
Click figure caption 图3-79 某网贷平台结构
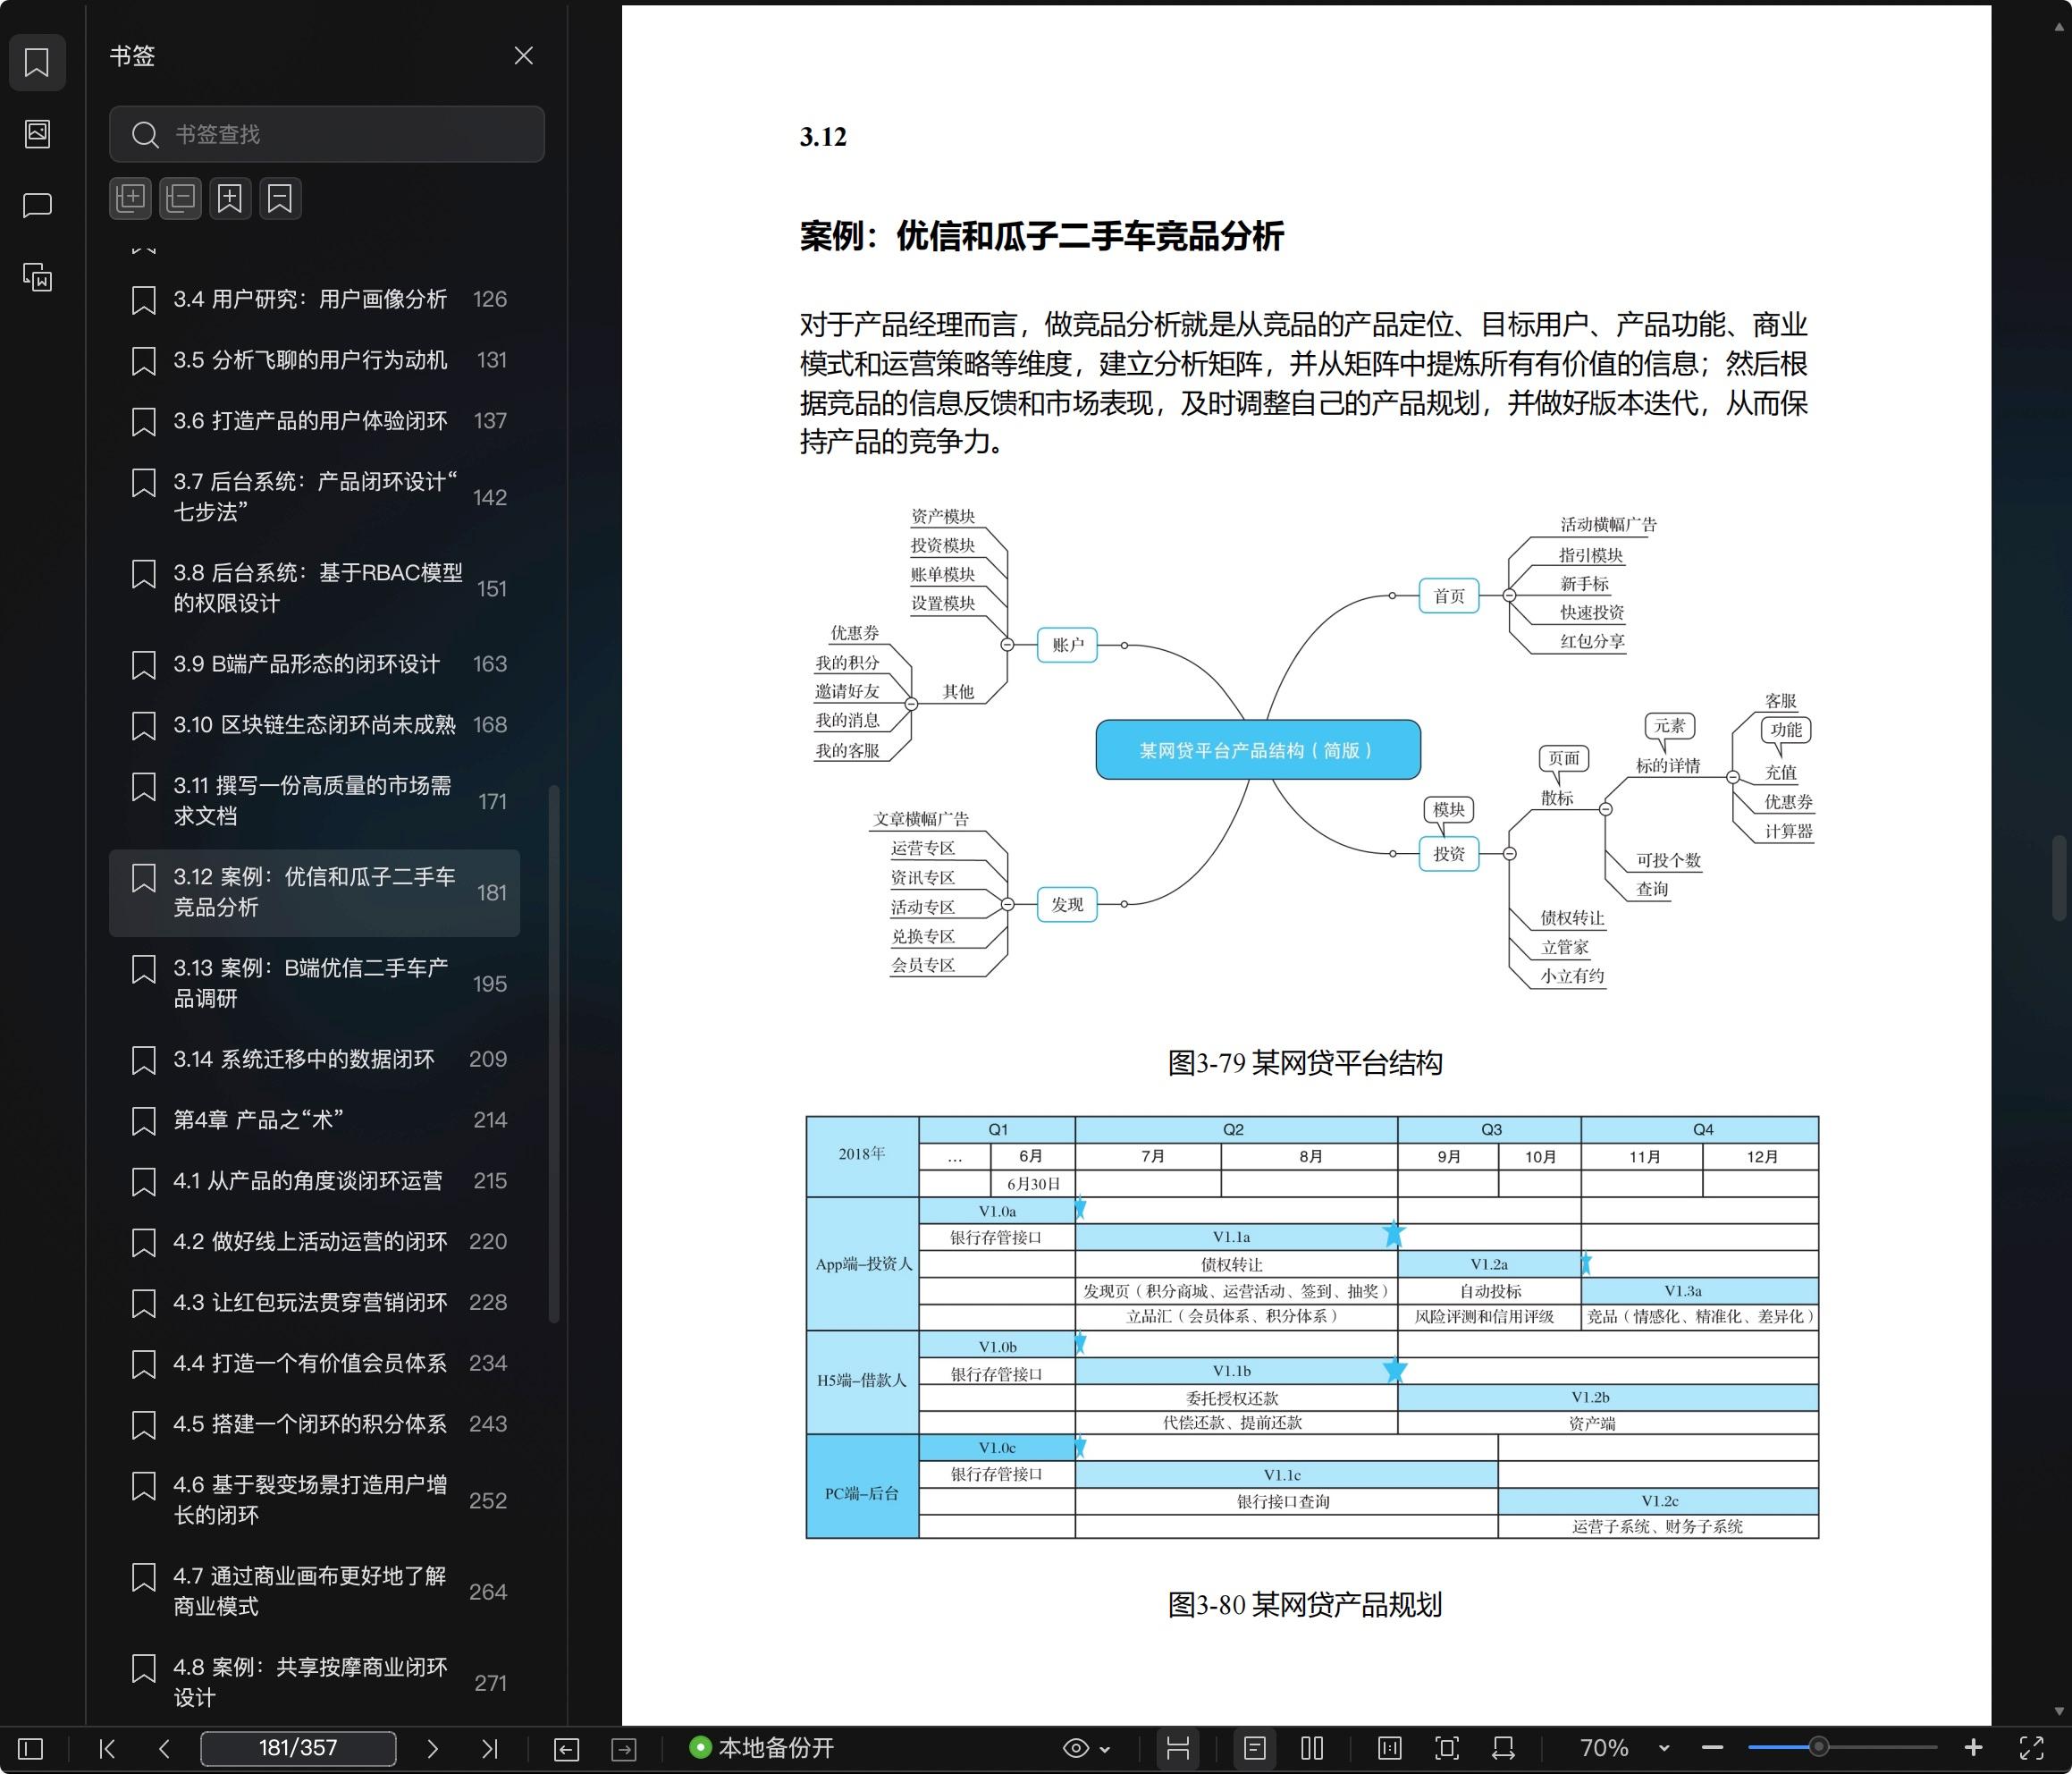(1305, 1062)
